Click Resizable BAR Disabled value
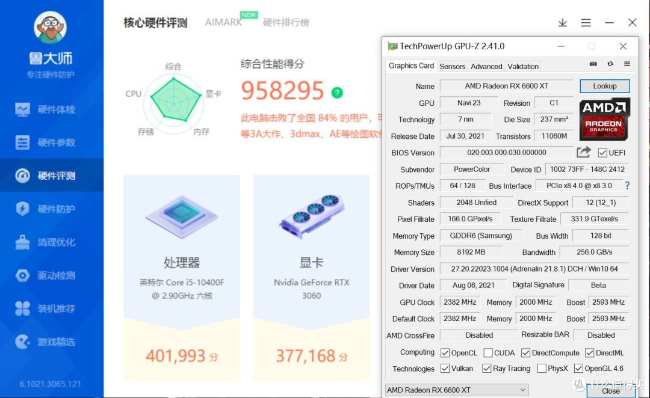 tap(601, 335)
